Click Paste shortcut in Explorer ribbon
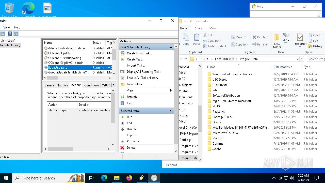325x183 pixels. pos(215,46)
